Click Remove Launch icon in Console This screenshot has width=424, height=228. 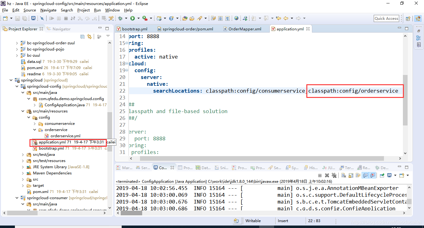point(327,175)
